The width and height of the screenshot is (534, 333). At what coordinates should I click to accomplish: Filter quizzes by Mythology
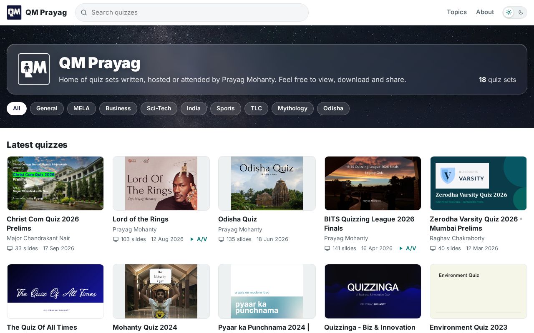click(292, 109)
